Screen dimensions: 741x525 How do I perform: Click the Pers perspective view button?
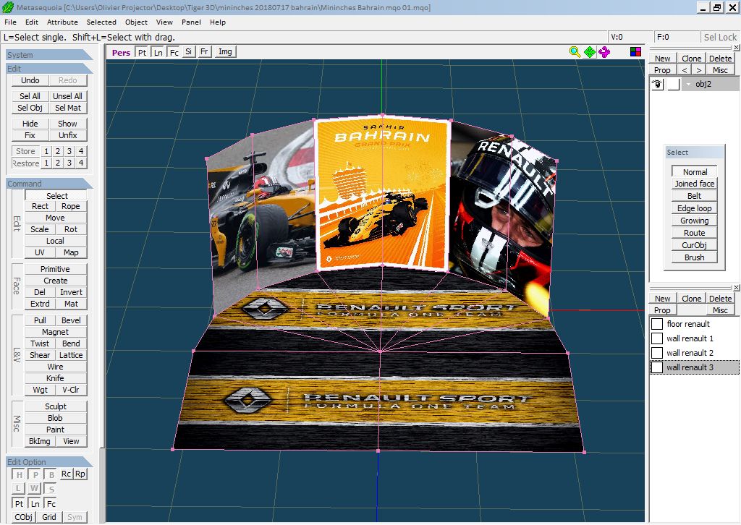(x=121, y=52)
